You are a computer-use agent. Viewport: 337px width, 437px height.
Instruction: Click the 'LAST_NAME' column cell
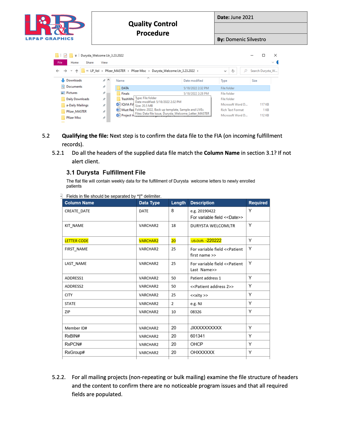click(99, 267)
